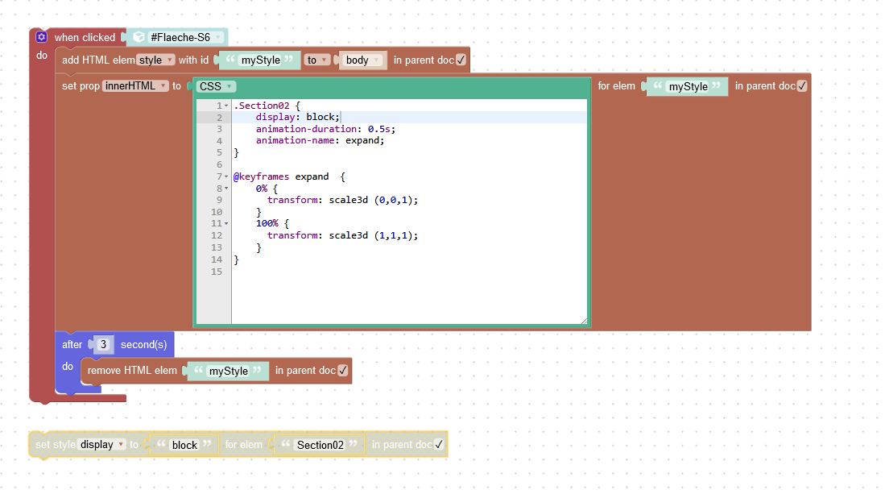
Task: Edit the myStyle text in remove HTML elem block
Action: (228, 371)
